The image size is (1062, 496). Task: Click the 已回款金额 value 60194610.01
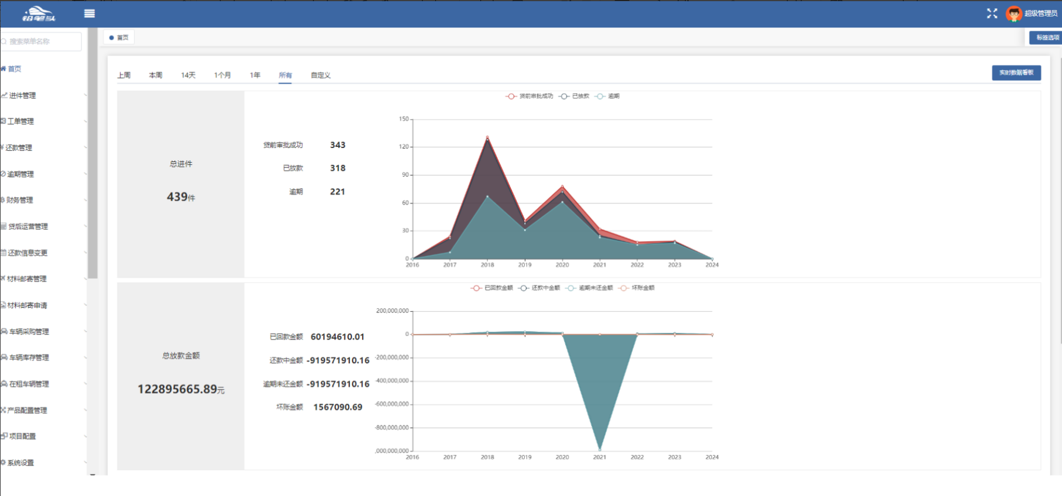pos(337,337)
